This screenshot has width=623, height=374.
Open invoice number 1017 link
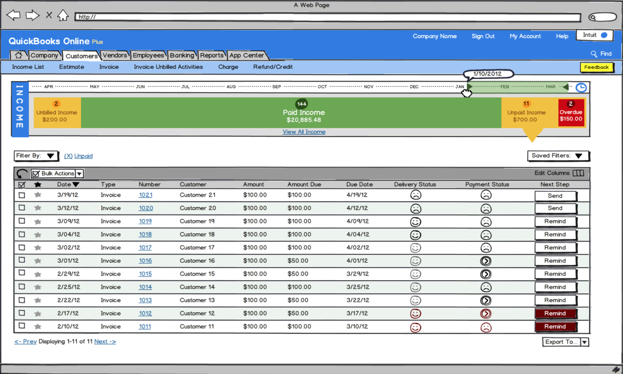click(x=145, y=248)
